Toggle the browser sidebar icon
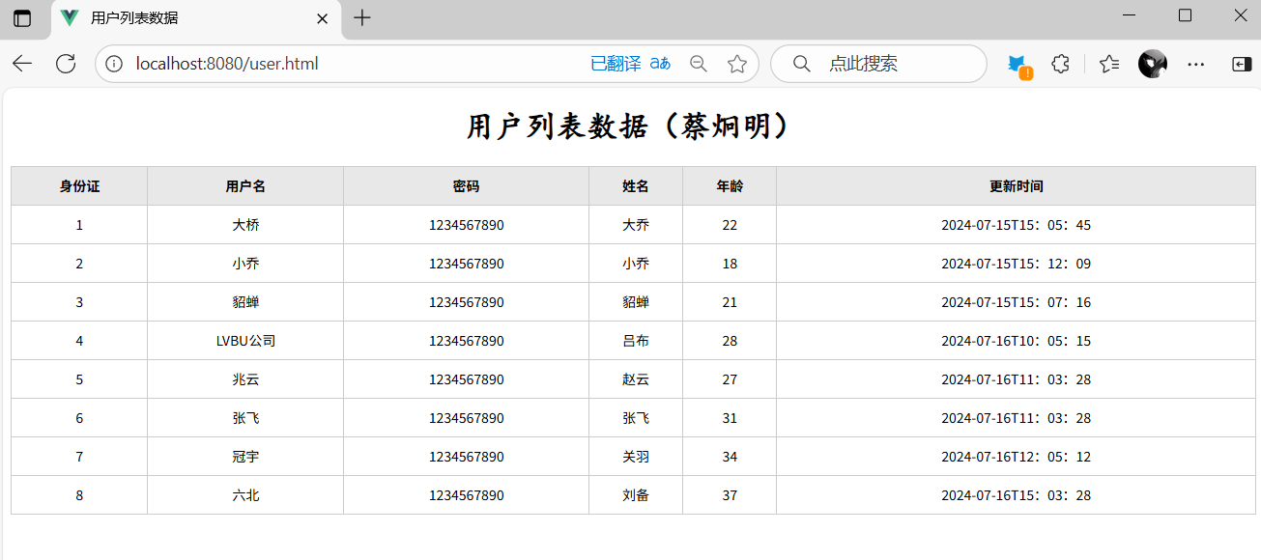 point(1241,64)
